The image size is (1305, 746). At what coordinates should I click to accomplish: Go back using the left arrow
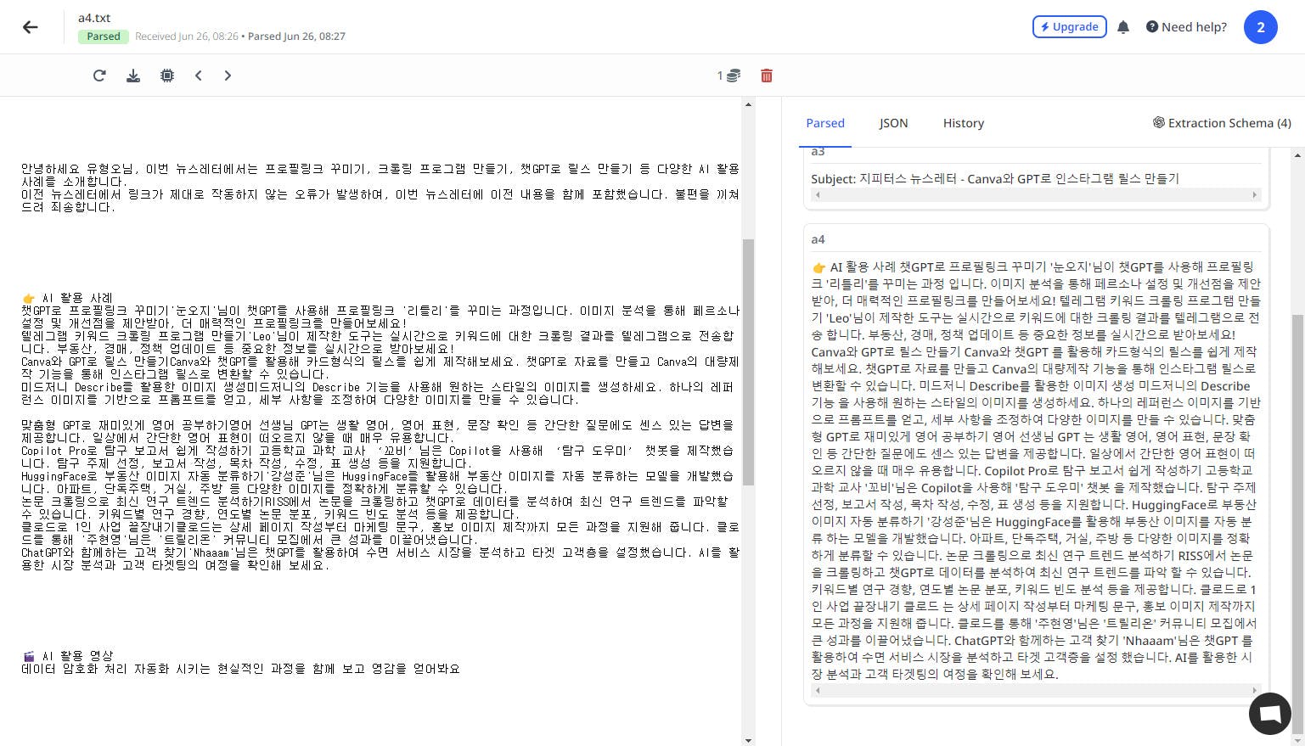(x=31, y=27)
